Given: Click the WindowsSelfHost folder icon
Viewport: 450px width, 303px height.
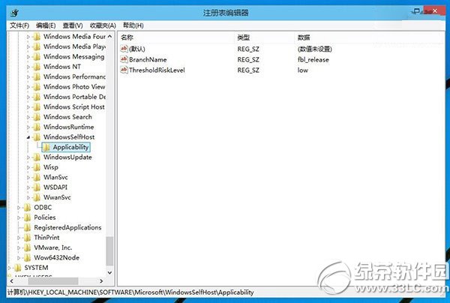Looking at the screenshot, I should pos(37,136).
